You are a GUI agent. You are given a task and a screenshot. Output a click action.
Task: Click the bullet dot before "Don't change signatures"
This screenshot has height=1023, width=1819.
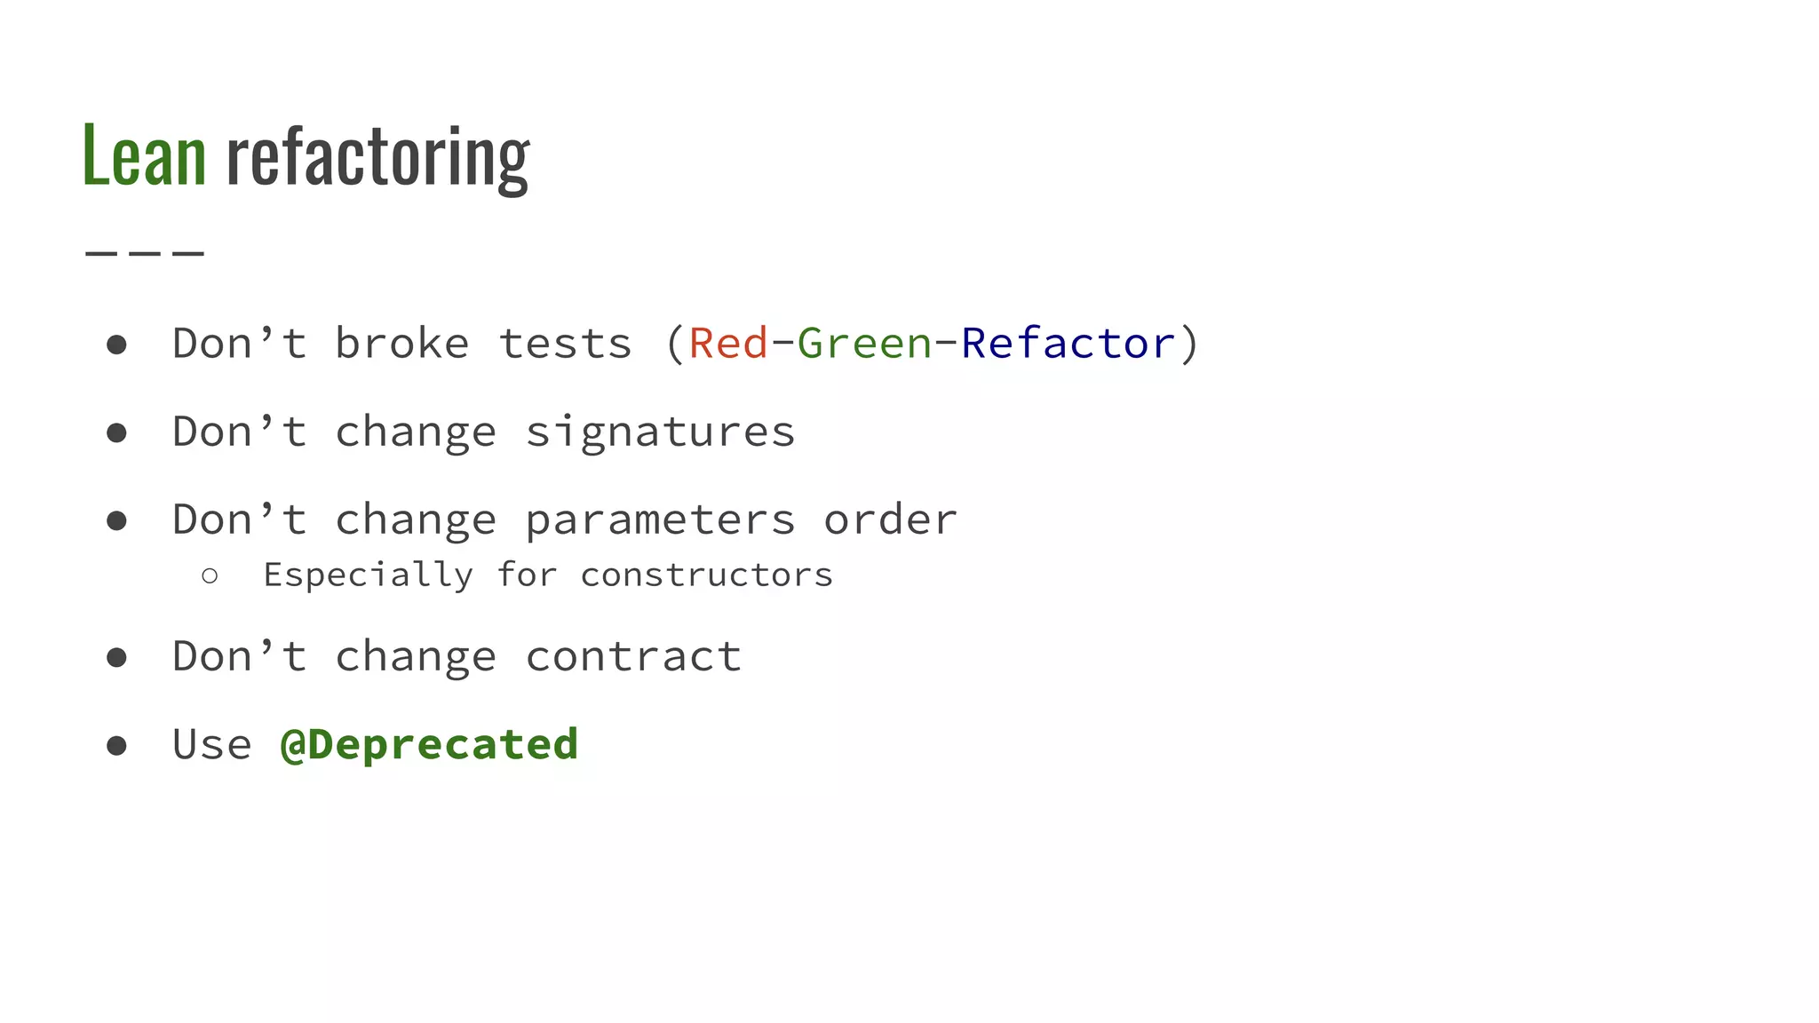coord(116,433)
